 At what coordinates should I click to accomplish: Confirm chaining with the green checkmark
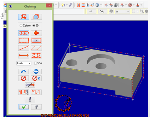24,107
